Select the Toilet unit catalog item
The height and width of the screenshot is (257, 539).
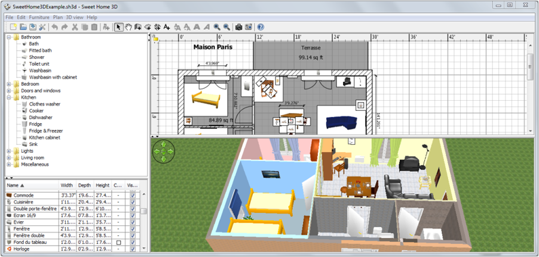39,64
